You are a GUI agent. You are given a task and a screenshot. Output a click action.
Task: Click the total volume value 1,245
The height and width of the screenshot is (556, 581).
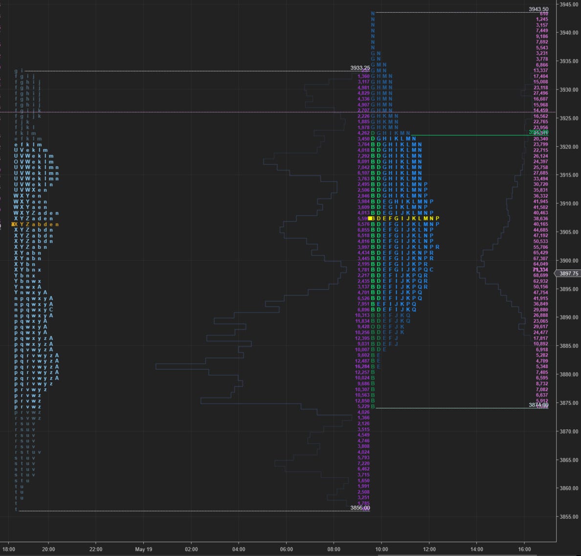pos(542,19)
